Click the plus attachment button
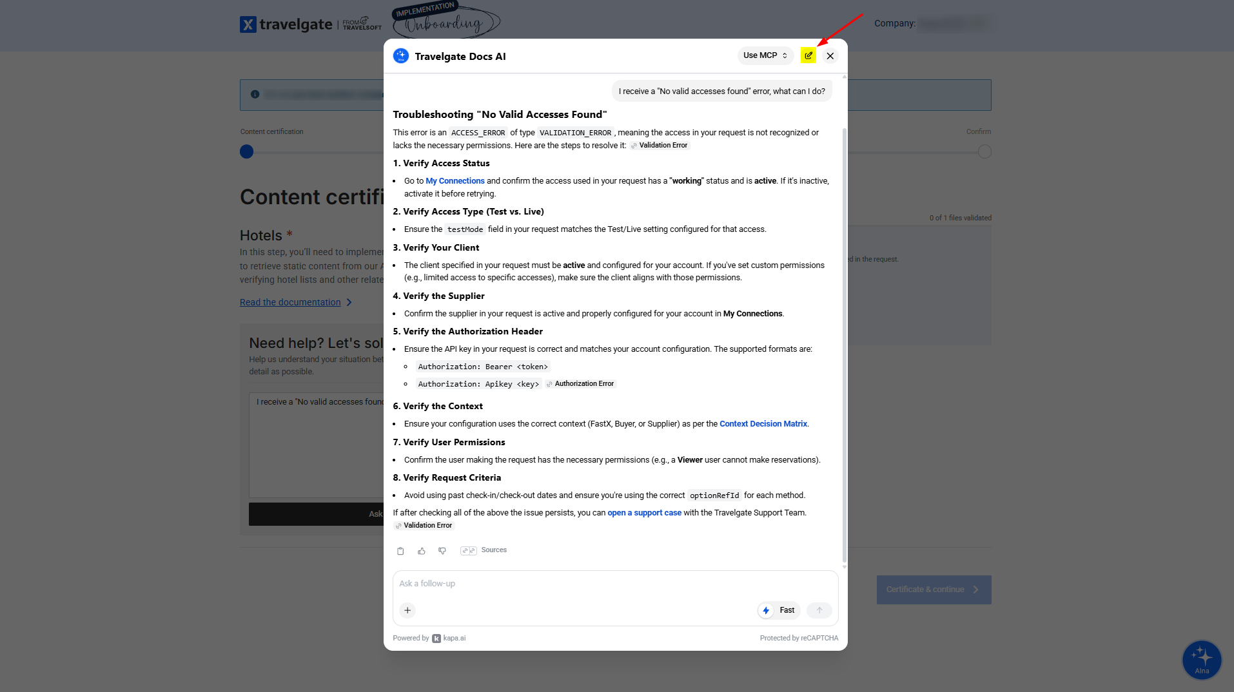Viewport: 1234px width, 692px height. click(x=407, y=610)
